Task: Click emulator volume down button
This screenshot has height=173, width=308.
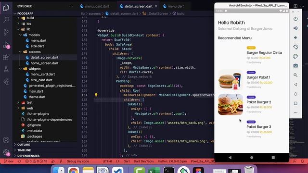Action: pyautogui.click(x=295, y=37)
